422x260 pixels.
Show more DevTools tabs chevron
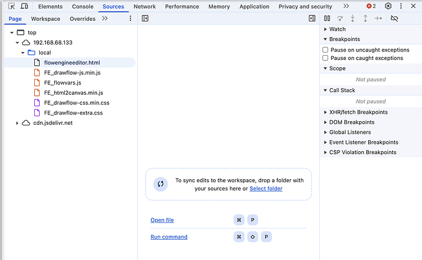coord(346,6)
